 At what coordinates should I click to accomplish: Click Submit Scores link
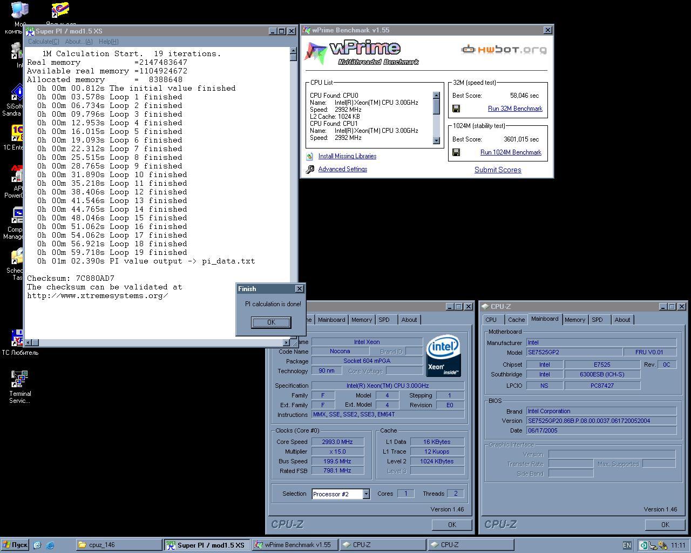(x=498, y=170)
